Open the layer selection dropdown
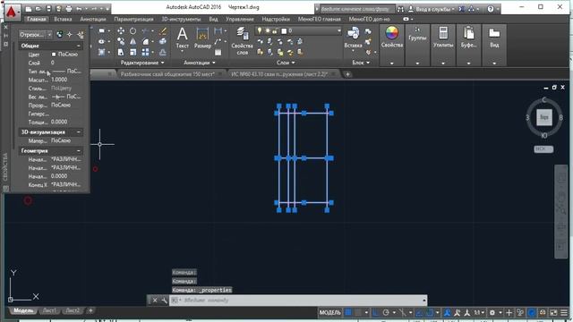This screenshot has height=322, width=573. [298, 31]
